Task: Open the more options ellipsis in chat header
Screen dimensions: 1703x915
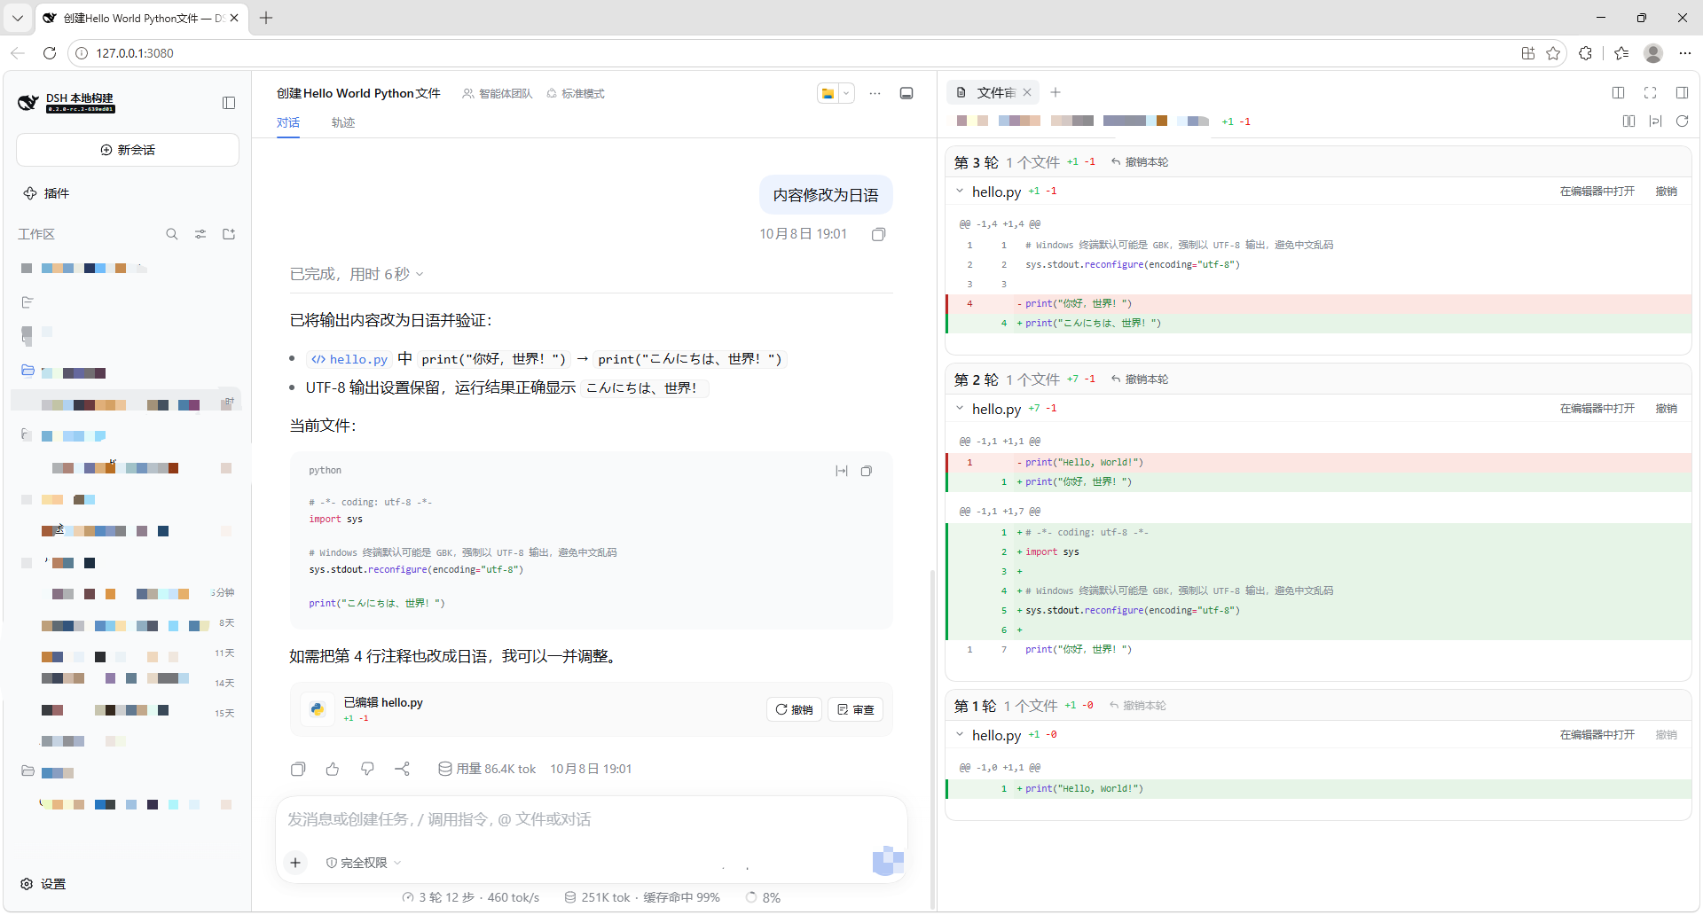Action: coord(875,93)
